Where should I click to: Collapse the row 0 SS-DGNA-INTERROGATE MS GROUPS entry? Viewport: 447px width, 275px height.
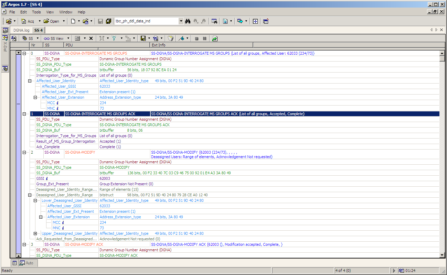coord(24,53)
